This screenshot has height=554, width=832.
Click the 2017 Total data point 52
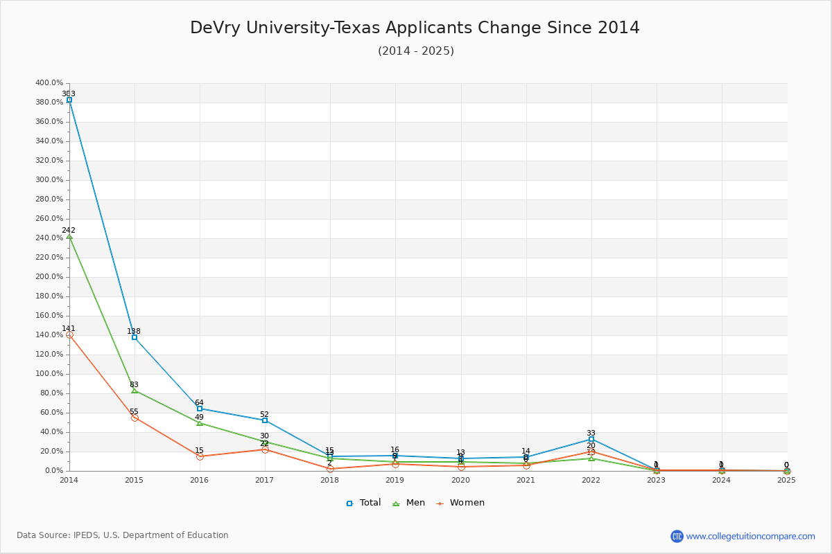pyautogui.click(x=265, y=420)
